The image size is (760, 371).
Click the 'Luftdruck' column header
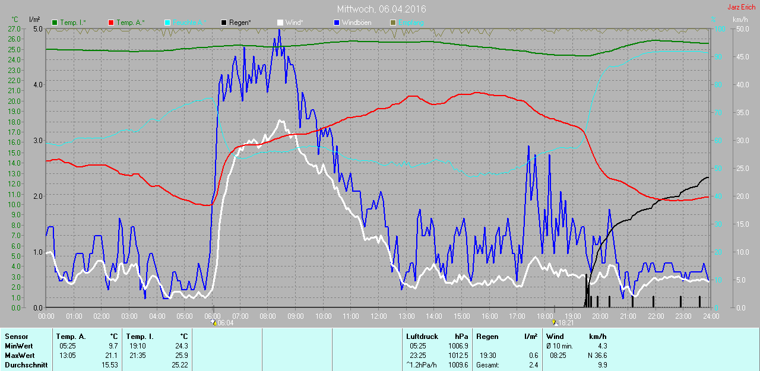422,337
